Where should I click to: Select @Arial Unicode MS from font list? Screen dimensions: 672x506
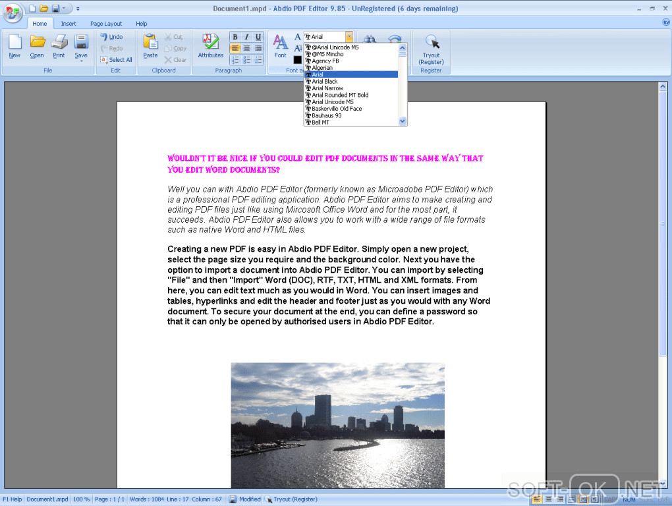[351, 47]
